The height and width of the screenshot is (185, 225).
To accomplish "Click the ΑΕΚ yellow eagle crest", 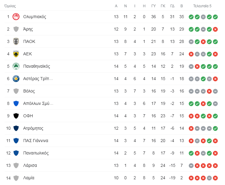I will pyautogui.click(x=16, y=54).
